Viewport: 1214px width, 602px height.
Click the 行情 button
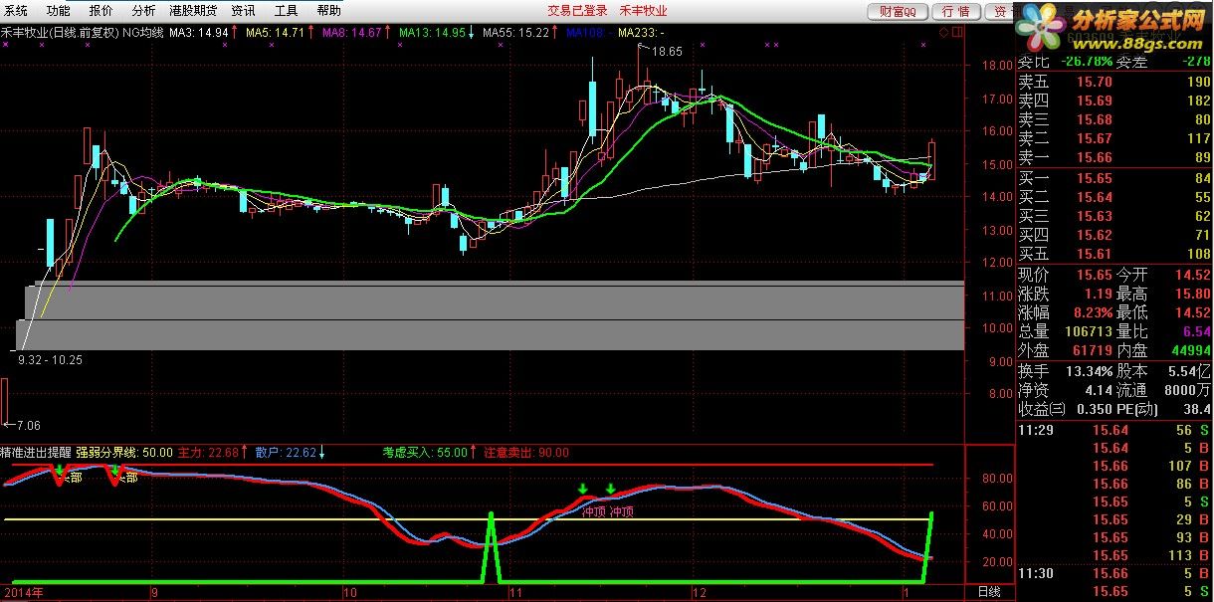[956, 12]
